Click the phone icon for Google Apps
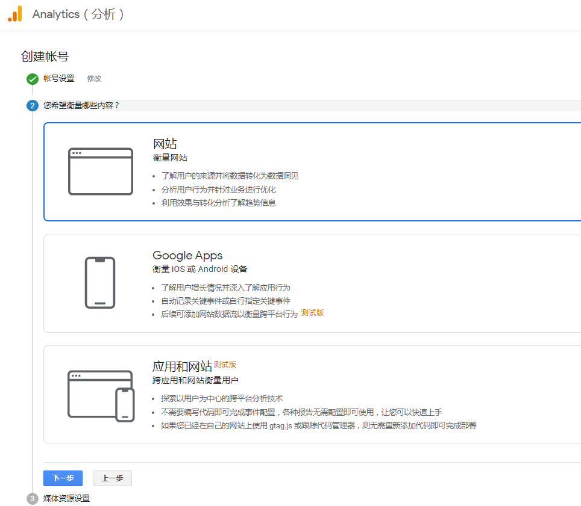The width and height of the screenshot is (581, 506). (x=100, y=283)
